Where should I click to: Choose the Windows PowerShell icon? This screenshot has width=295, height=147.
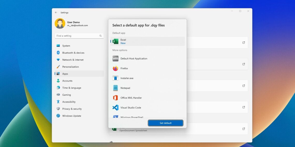click(115, 117)
